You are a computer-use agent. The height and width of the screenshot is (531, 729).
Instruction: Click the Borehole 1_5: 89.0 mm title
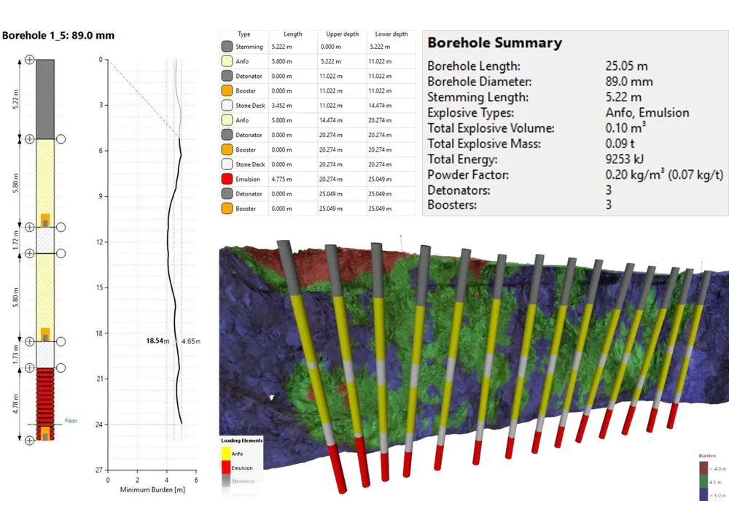pyautogui.click(x=58, y=35)
